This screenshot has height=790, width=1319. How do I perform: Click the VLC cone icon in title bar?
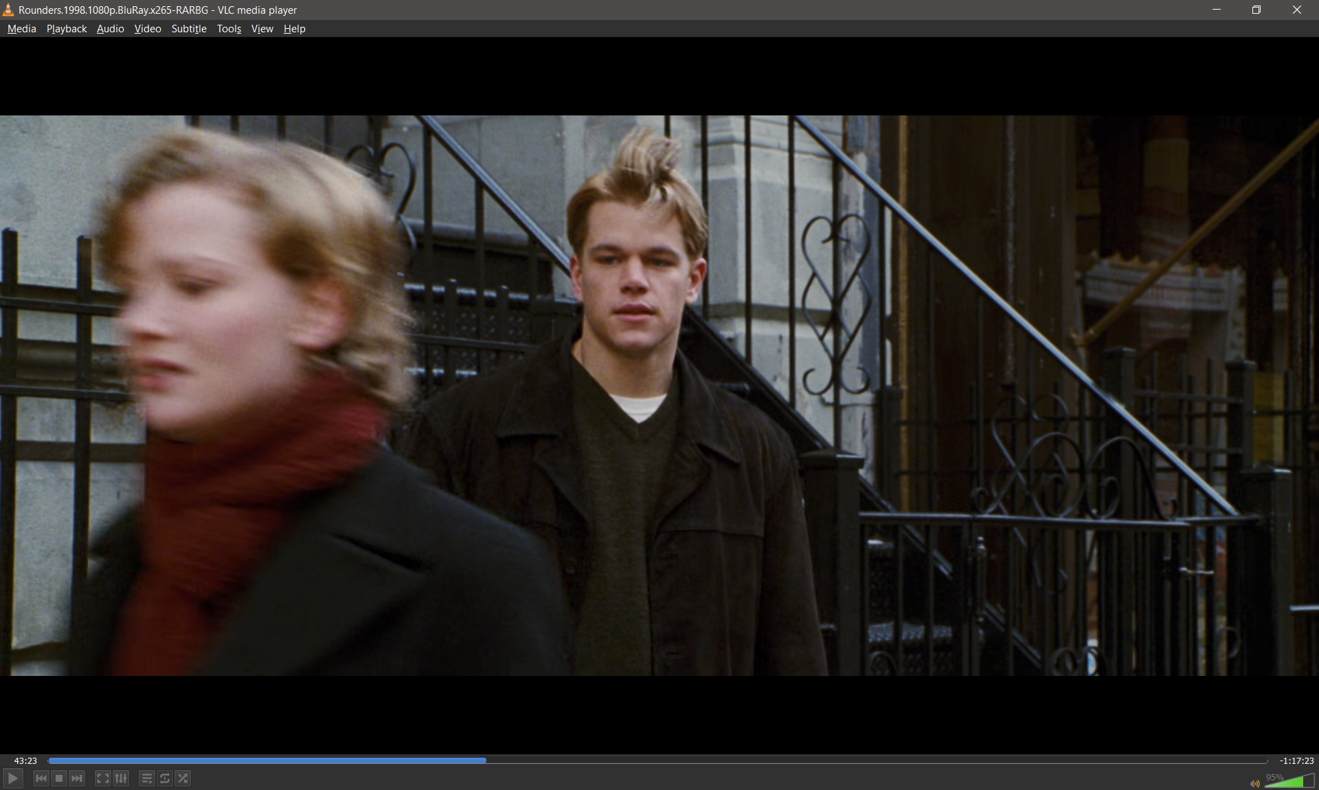coord(8,10)
